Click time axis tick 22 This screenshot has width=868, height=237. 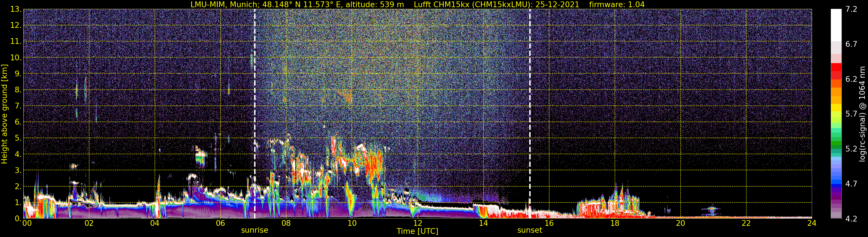pyautogui.click(x=746, y=223)
